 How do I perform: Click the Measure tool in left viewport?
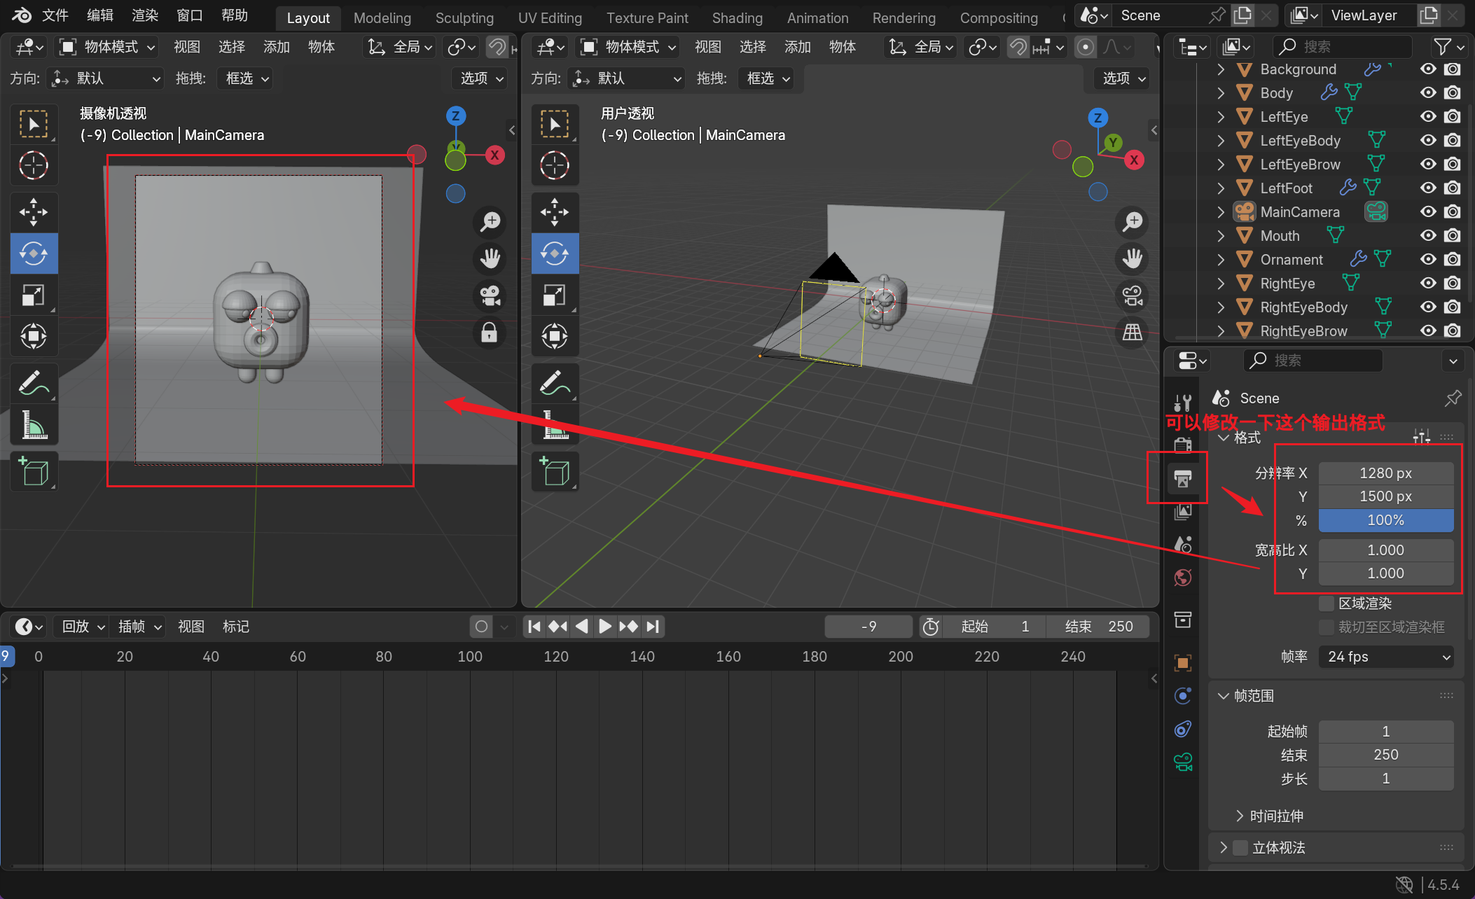pyautogui.click(x=34, y=425)
